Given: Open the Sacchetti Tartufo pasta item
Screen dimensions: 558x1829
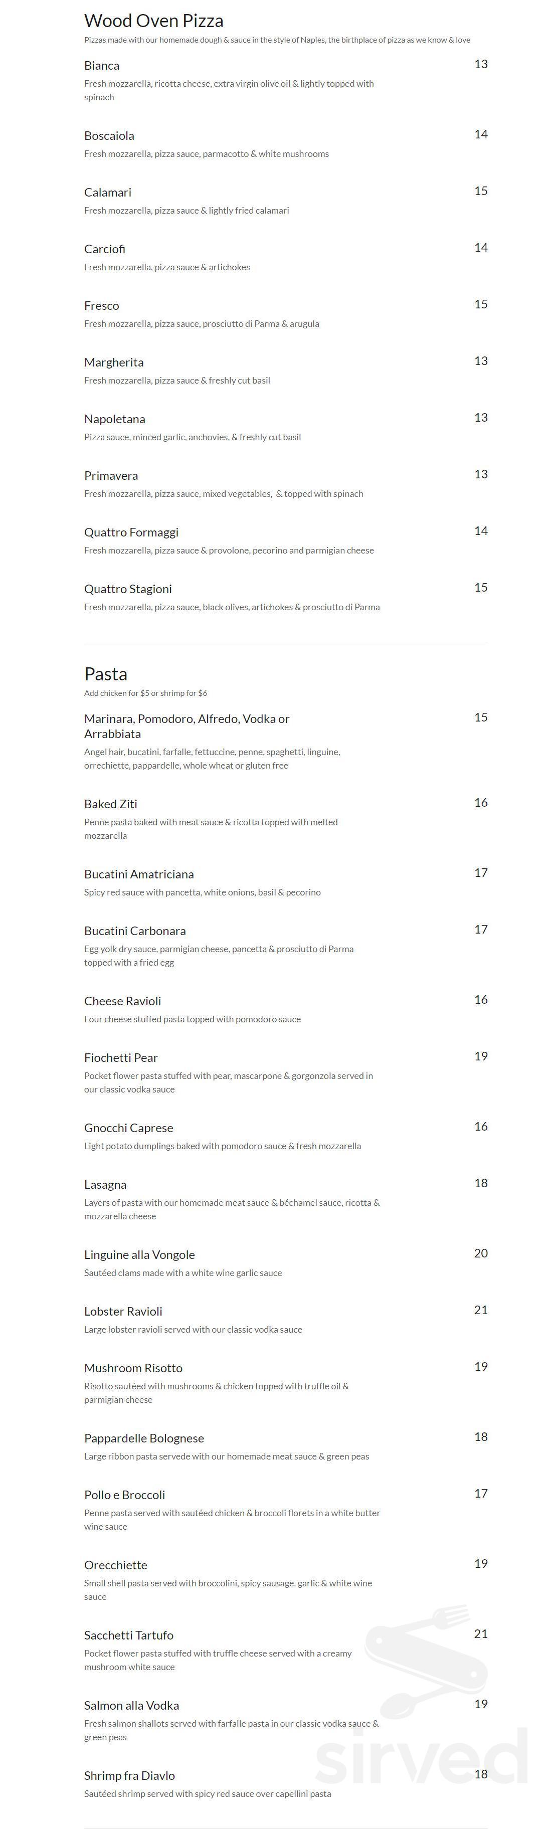Looking at the screenshot, I should click(128, 1636).
